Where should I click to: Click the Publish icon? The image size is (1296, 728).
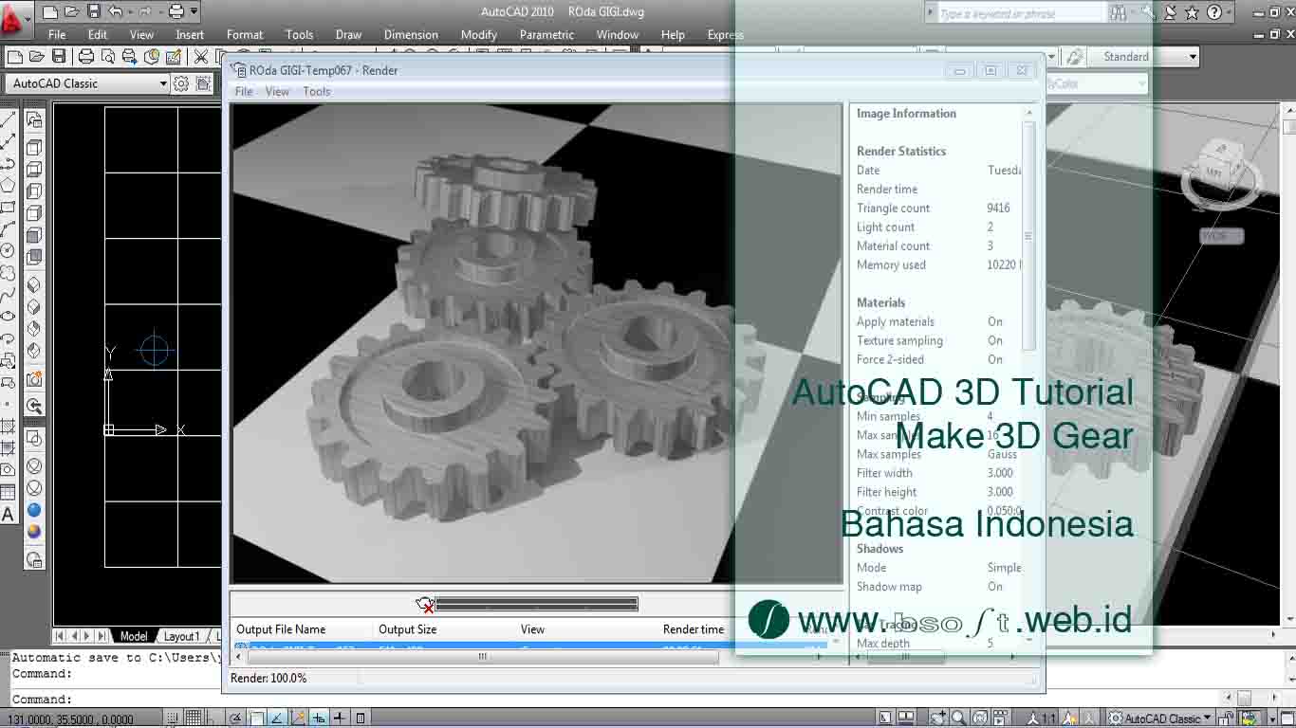coord(130,57)
